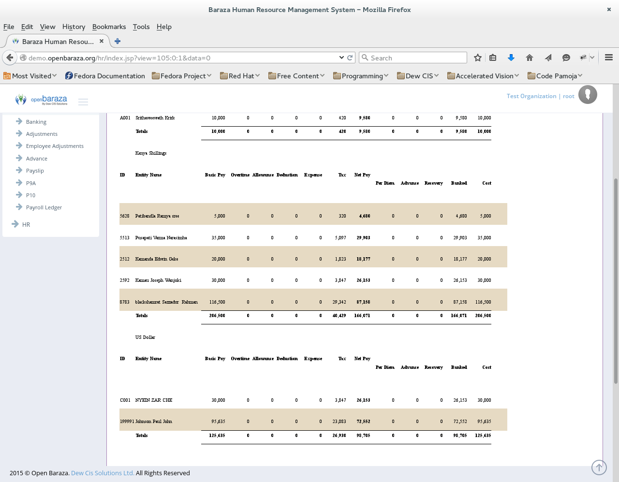Click the arrow icon beside Payroll Ledger
The height and width of the screenshot is (482, 619).
[19, 207]
